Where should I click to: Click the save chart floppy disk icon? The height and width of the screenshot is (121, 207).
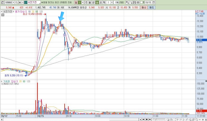[134, 3]
